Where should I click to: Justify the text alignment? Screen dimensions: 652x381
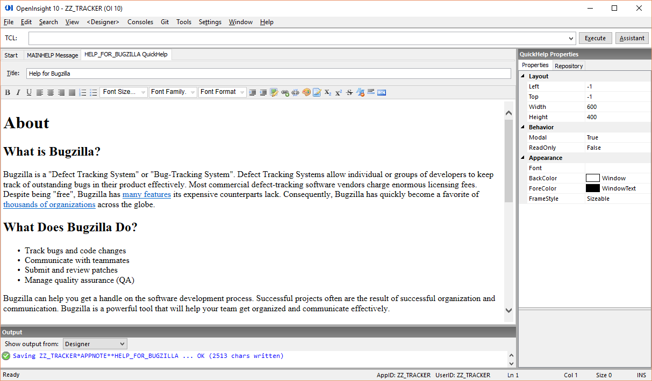(71, 92)
